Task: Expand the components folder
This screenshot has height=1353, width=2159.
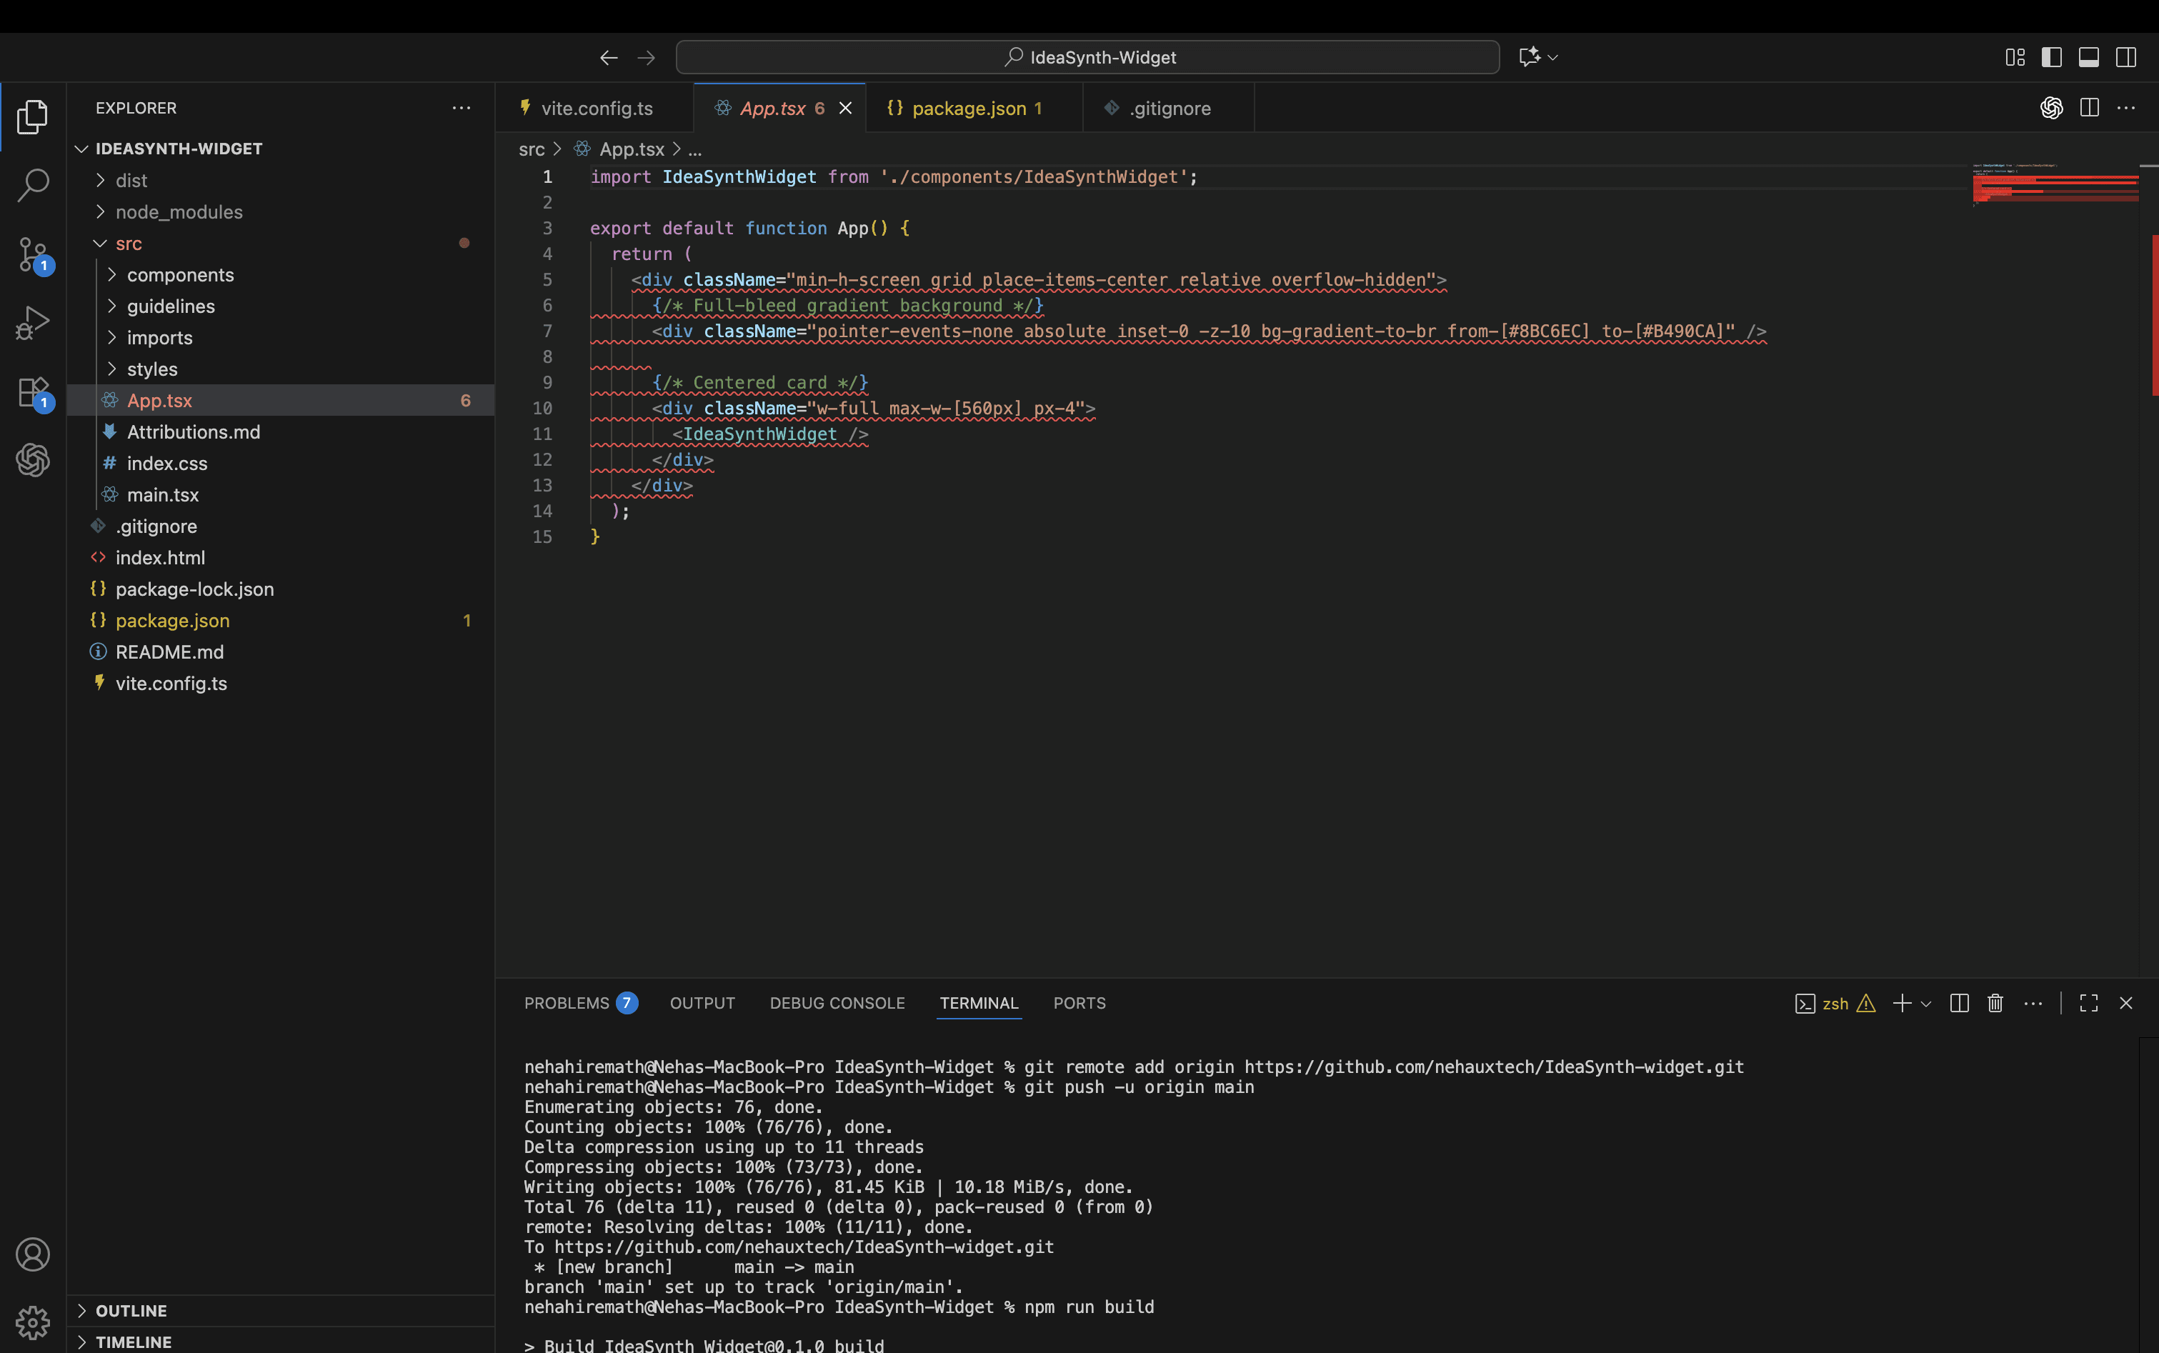Action: (x=180, y=275)
